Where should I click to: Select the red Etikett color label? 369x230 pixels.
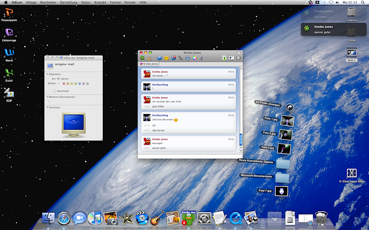(64, 84)
